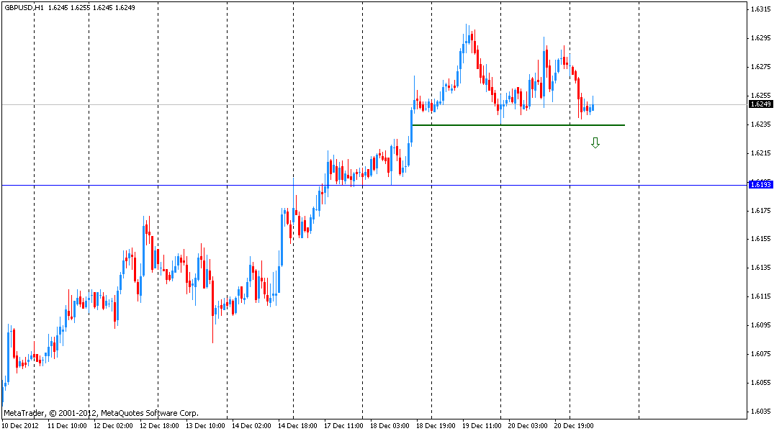Select the green down arrow chart object
Viewport: 774px width, 431px height.
pos(595,143)
